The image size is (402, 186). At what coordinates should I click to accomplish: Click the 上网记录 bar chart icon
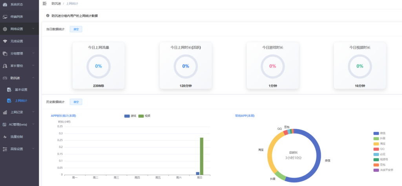(x=5, y=112)
